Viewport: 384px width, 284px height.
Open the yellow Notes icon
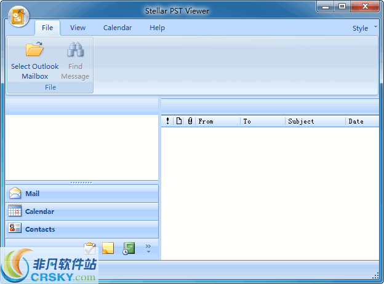(108, 248)
